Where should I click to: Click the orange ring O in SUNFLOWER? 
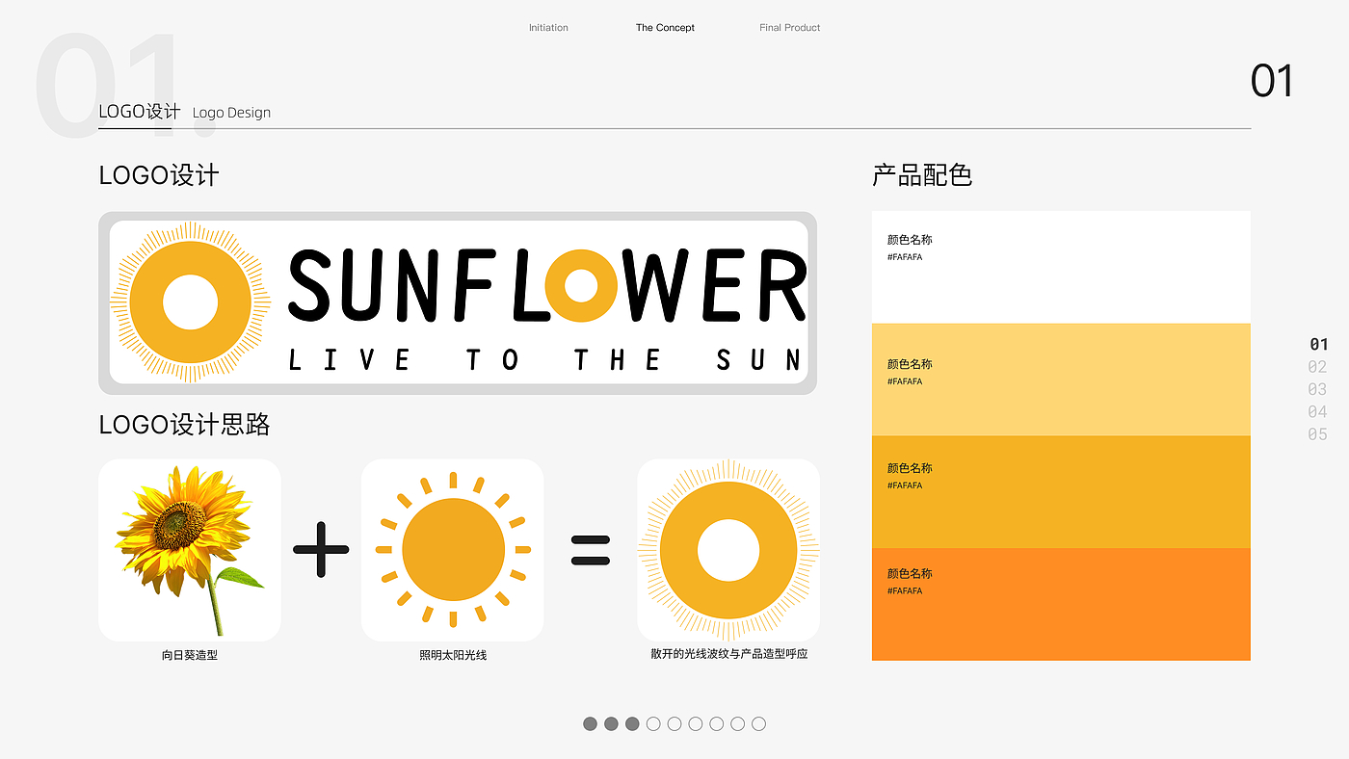[x=582, y=284]
